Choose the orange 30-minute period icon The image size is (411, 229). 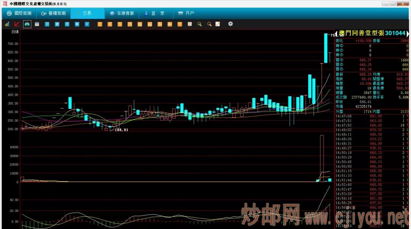[140, 24]
